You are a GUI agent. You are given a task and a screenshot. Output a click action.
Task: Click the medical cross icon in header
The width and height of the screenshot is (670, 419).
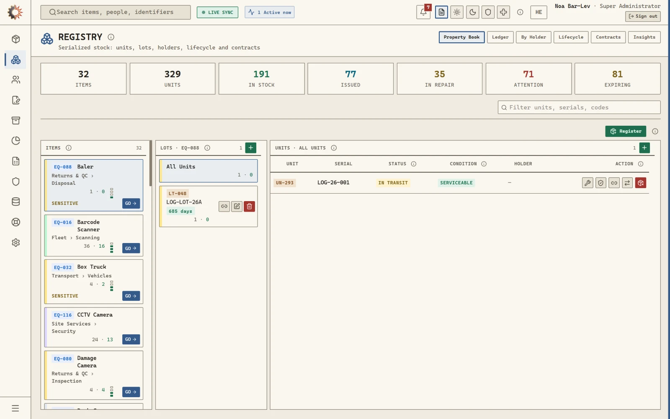[x=503, y=12]
